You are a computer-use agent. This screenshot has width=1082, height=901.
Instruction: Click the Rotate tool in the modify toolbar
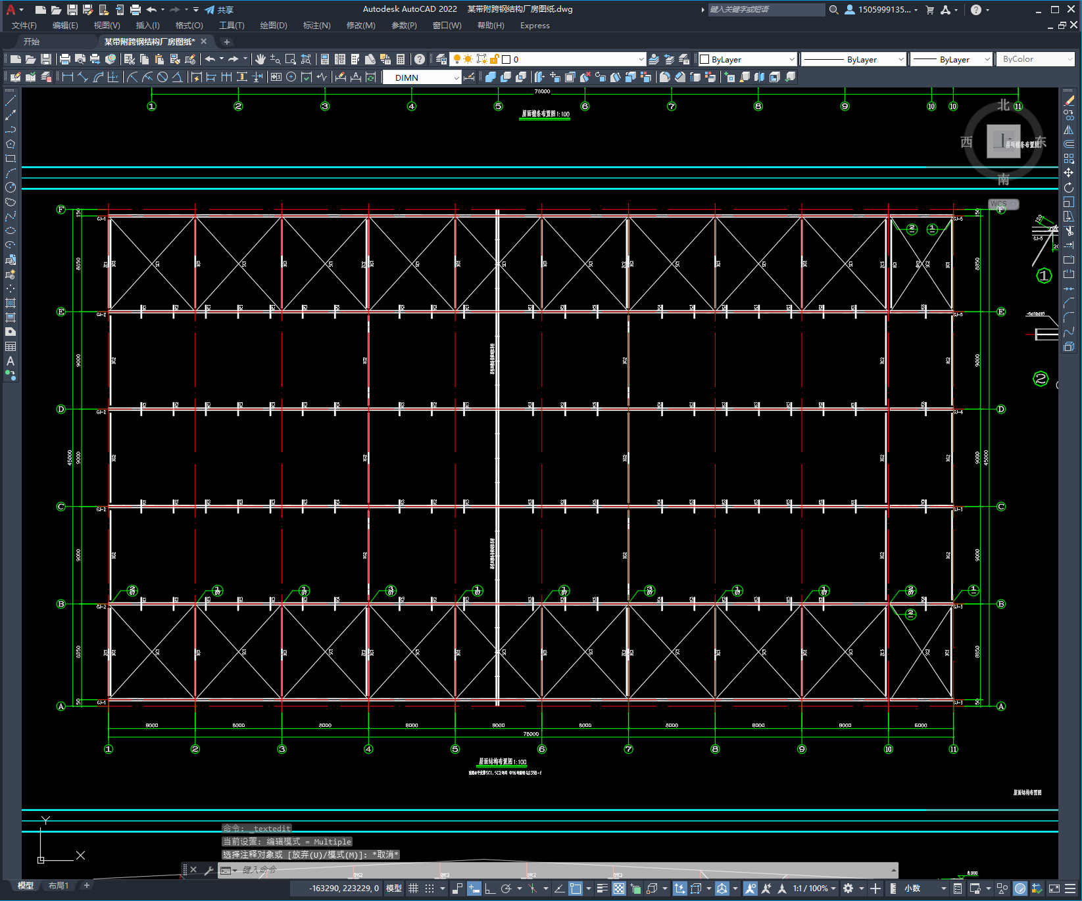[1069, 187]
